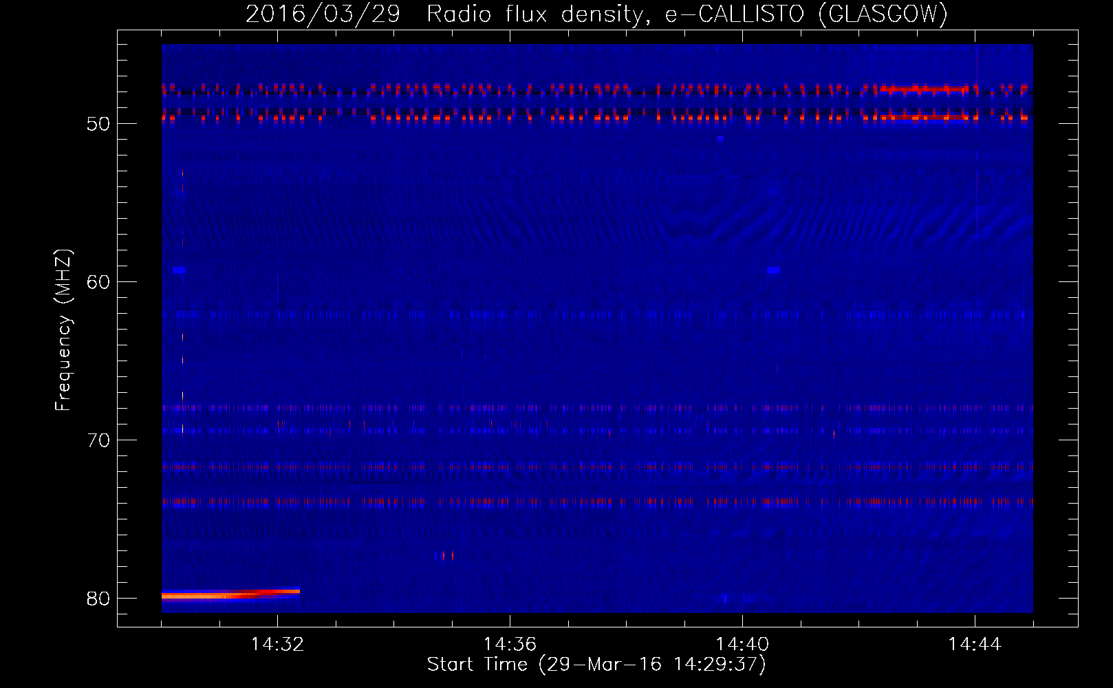Click the '14:32' time tick label
This screenshot has width=1113, height=688.
(x=277, y=645)
